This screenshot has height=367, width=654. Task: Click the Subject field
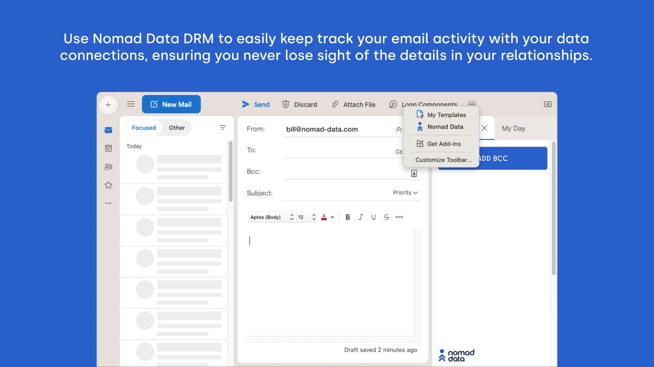click(x=337, y=193)
